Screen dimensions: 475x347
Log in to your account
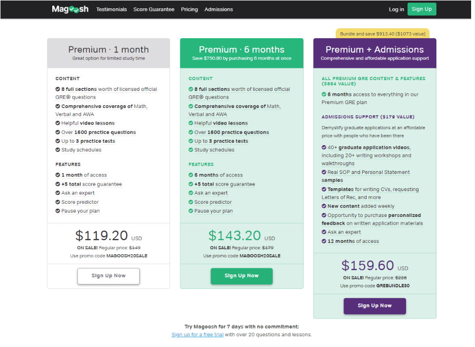click(x=396, y=9)
